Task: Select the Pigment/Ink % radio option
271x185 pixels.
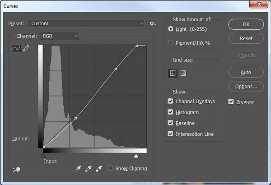Action: [171, 42]
